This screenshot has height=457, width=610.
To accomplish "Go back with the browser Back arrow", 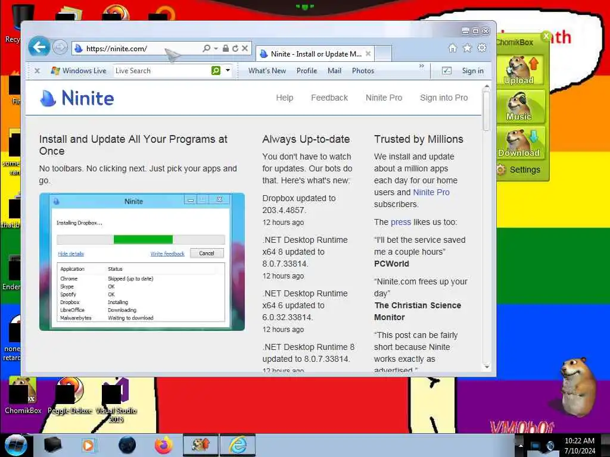I will [39, 48].
